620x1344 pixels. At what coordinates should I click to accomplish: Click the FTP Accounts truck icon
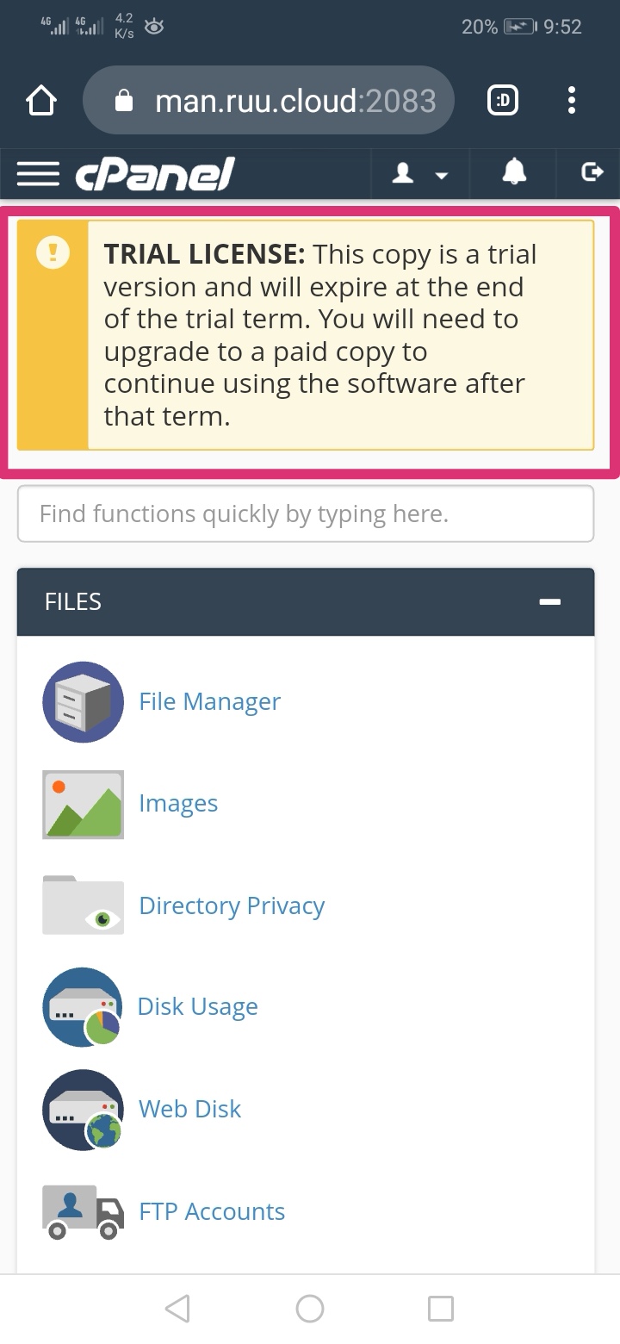click(83, 1211)
